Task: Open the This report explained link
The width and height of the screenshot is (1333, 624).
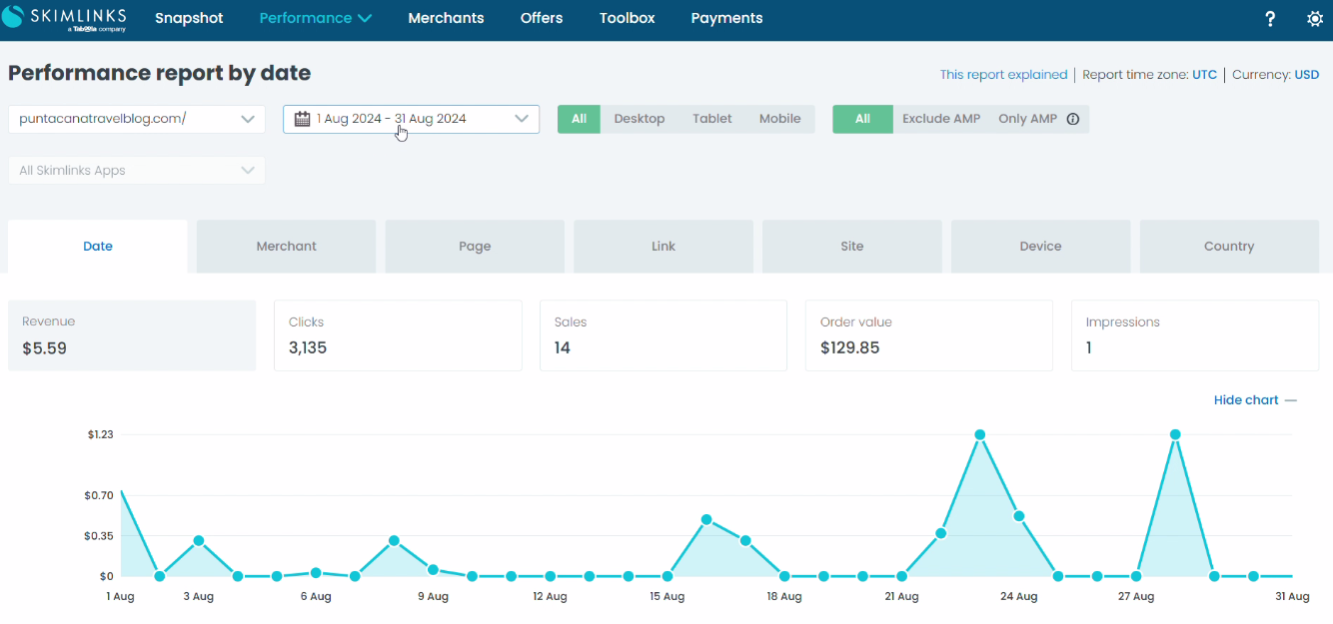Action: click(x=1003, y=75)
